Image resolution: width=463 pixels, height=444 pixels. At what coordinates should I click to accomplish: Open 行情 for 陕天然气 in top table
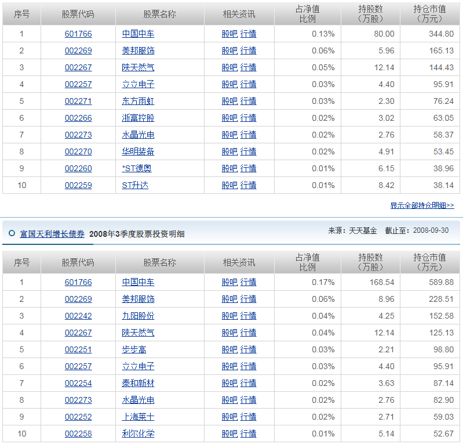click(x=249, y=67)
